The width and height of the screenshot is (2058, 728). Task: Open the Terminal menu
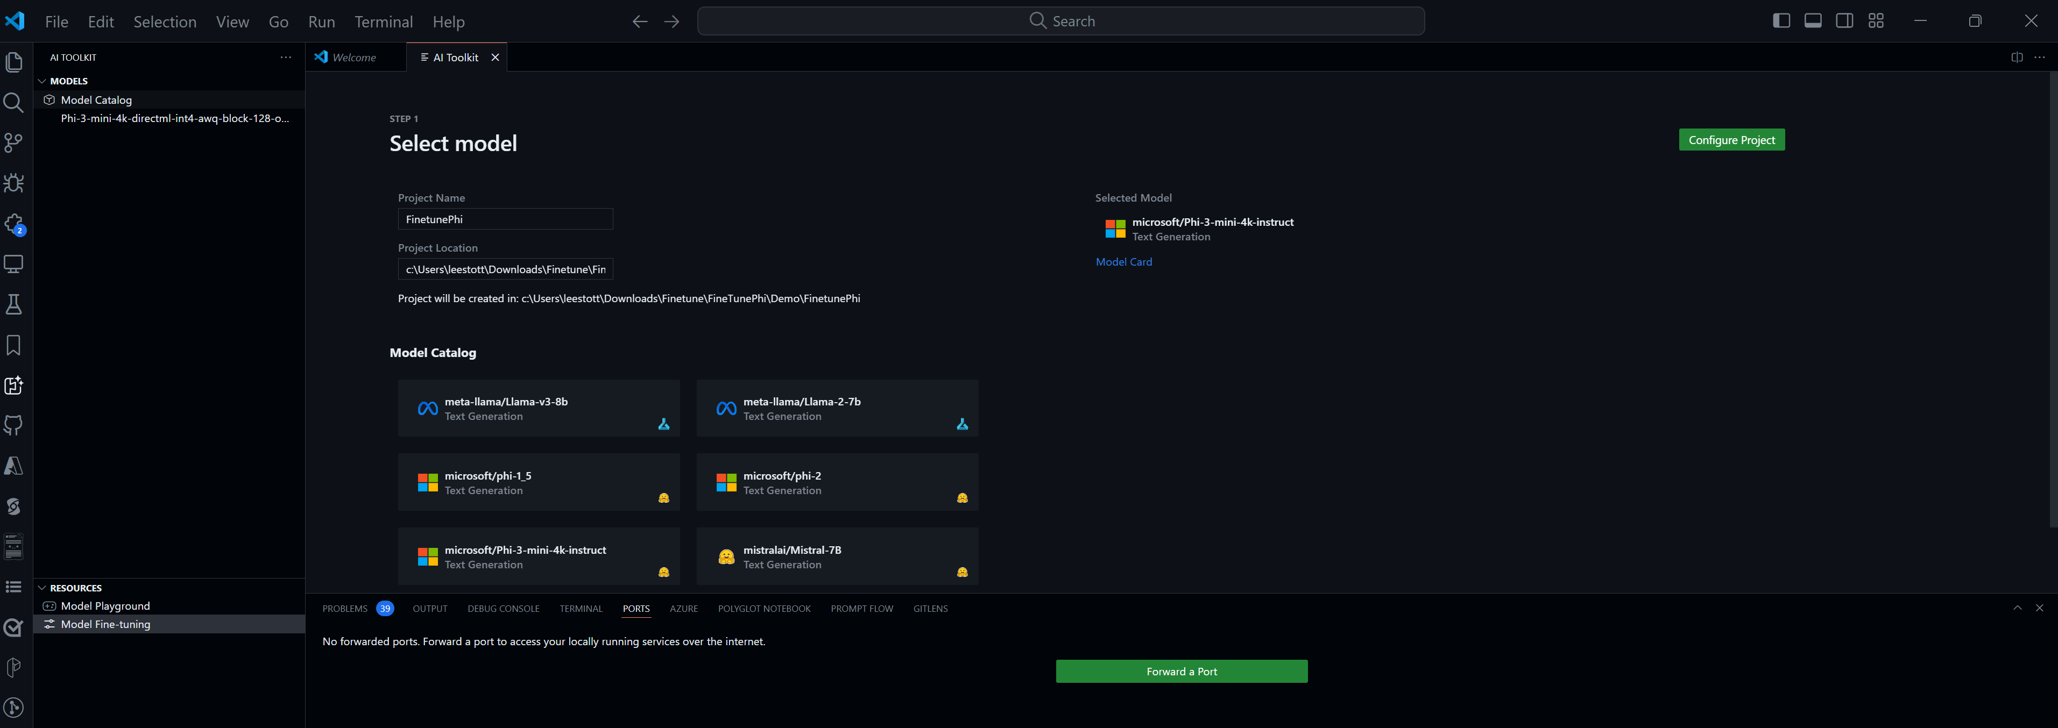(x=384, y=22)
